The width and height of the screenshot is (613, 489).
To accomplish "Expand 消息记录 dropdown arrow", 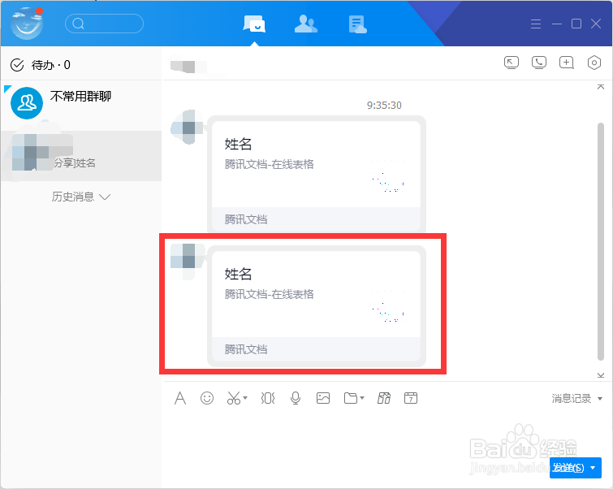I will pos(600,399).
